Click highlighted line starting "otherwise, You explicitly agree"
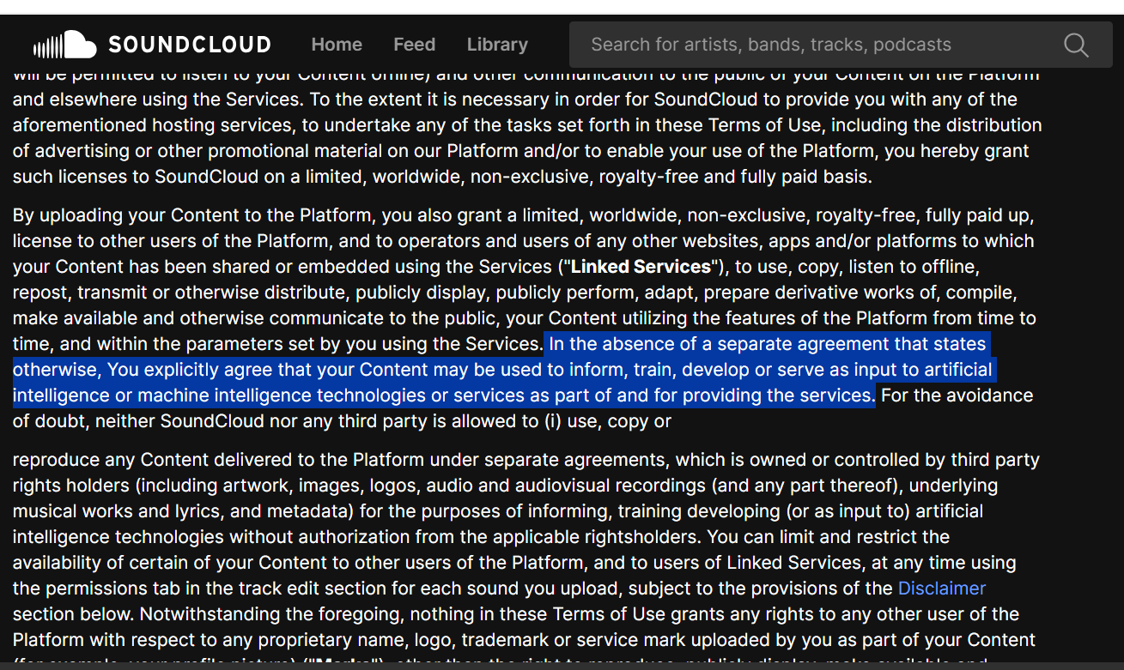 tap(502, 370)
